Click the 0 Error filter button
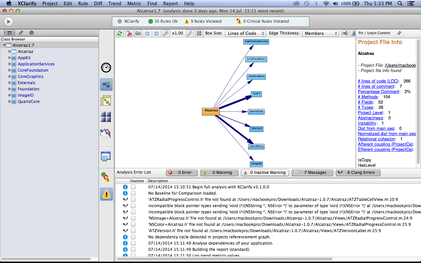 182,173
